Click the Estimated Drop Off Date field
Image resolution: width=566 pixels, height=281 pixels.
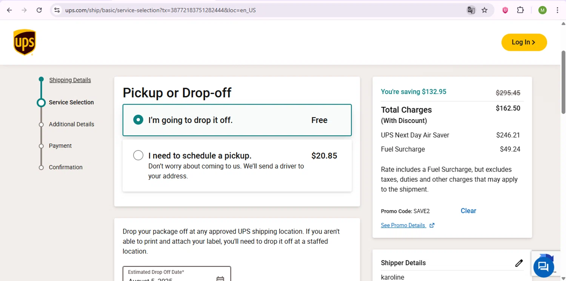177,274
